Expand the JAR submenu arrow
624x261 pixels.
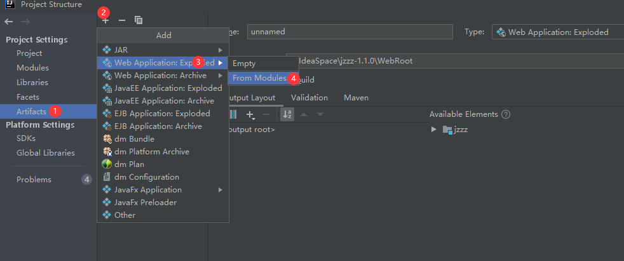pos(220,50)
